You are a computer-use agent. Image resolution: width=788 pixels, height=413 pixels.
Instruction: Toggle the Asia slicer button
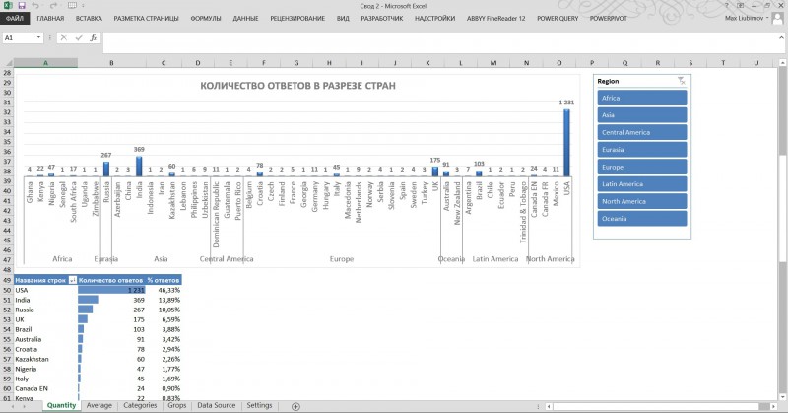[x=642, y=114]
